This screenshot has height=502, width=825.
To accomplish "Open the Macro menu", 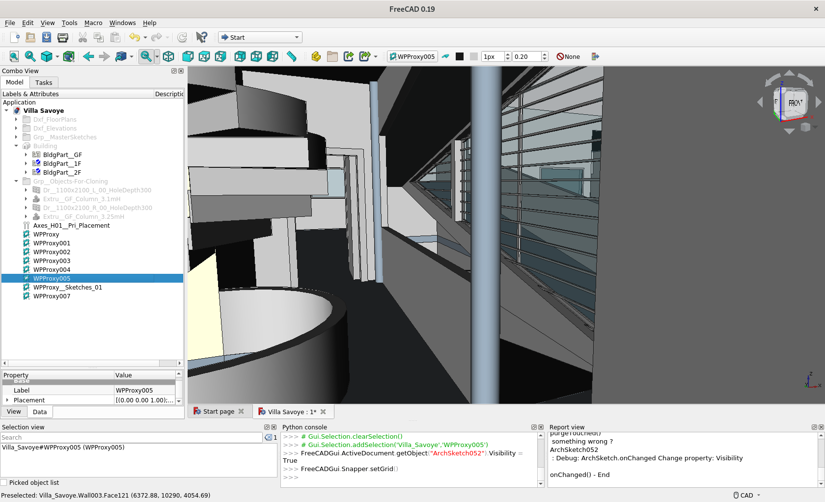I will point(93,23).
